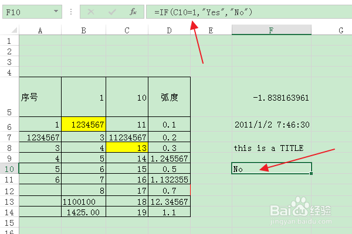The width and height of the screenshot is (352, 234).
Task: Click the Cancel X icon in formula bar
Action: point(91,12)
